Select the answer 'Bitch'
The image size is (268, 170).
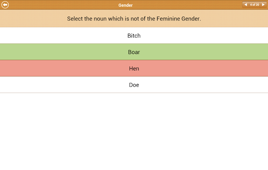pos(134,36)
